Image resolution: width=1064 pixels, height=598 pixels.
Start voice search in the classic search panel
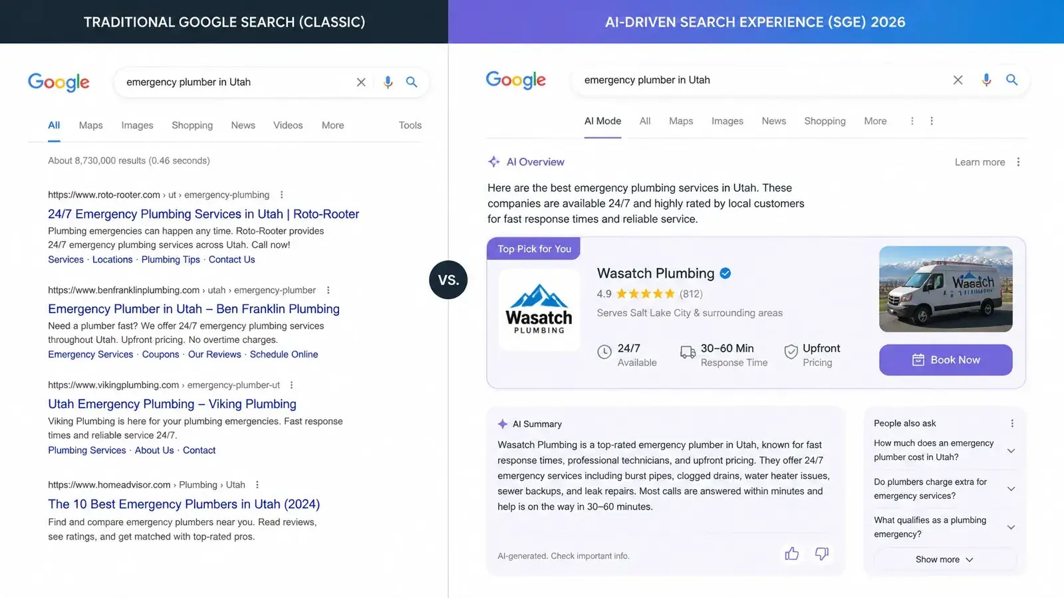388,82
